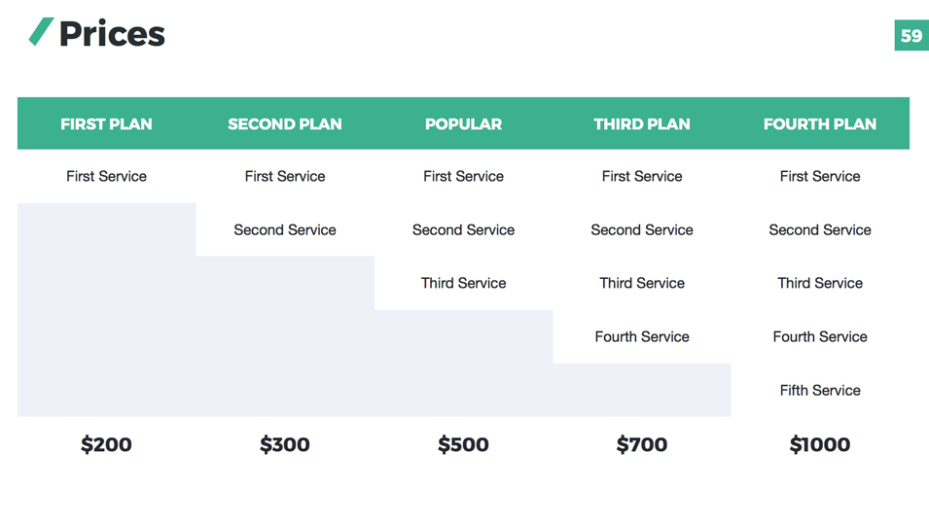Select the SECOND PLAN column header

pyautogui.click(x=285, y=124)
